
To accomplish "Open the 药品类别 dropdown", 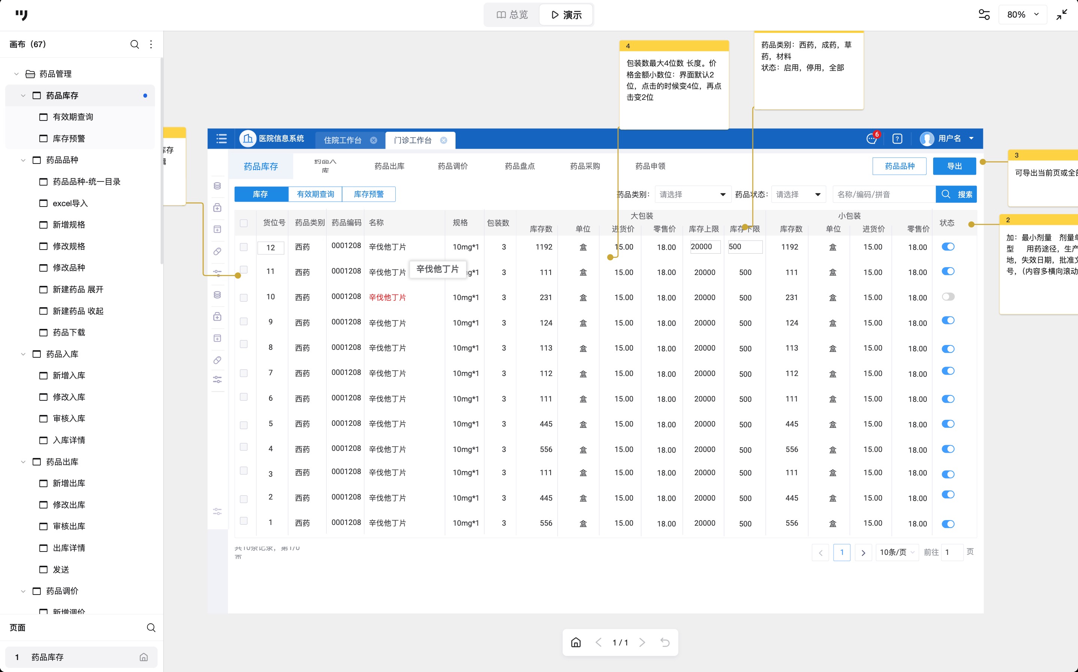I will [692, 194].
